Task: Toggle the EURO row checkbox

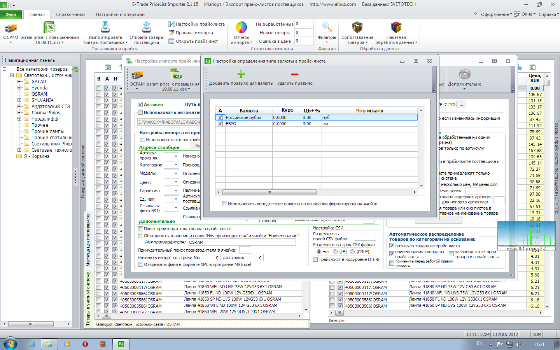Action: pyautogui.click(x=220, y=124)
